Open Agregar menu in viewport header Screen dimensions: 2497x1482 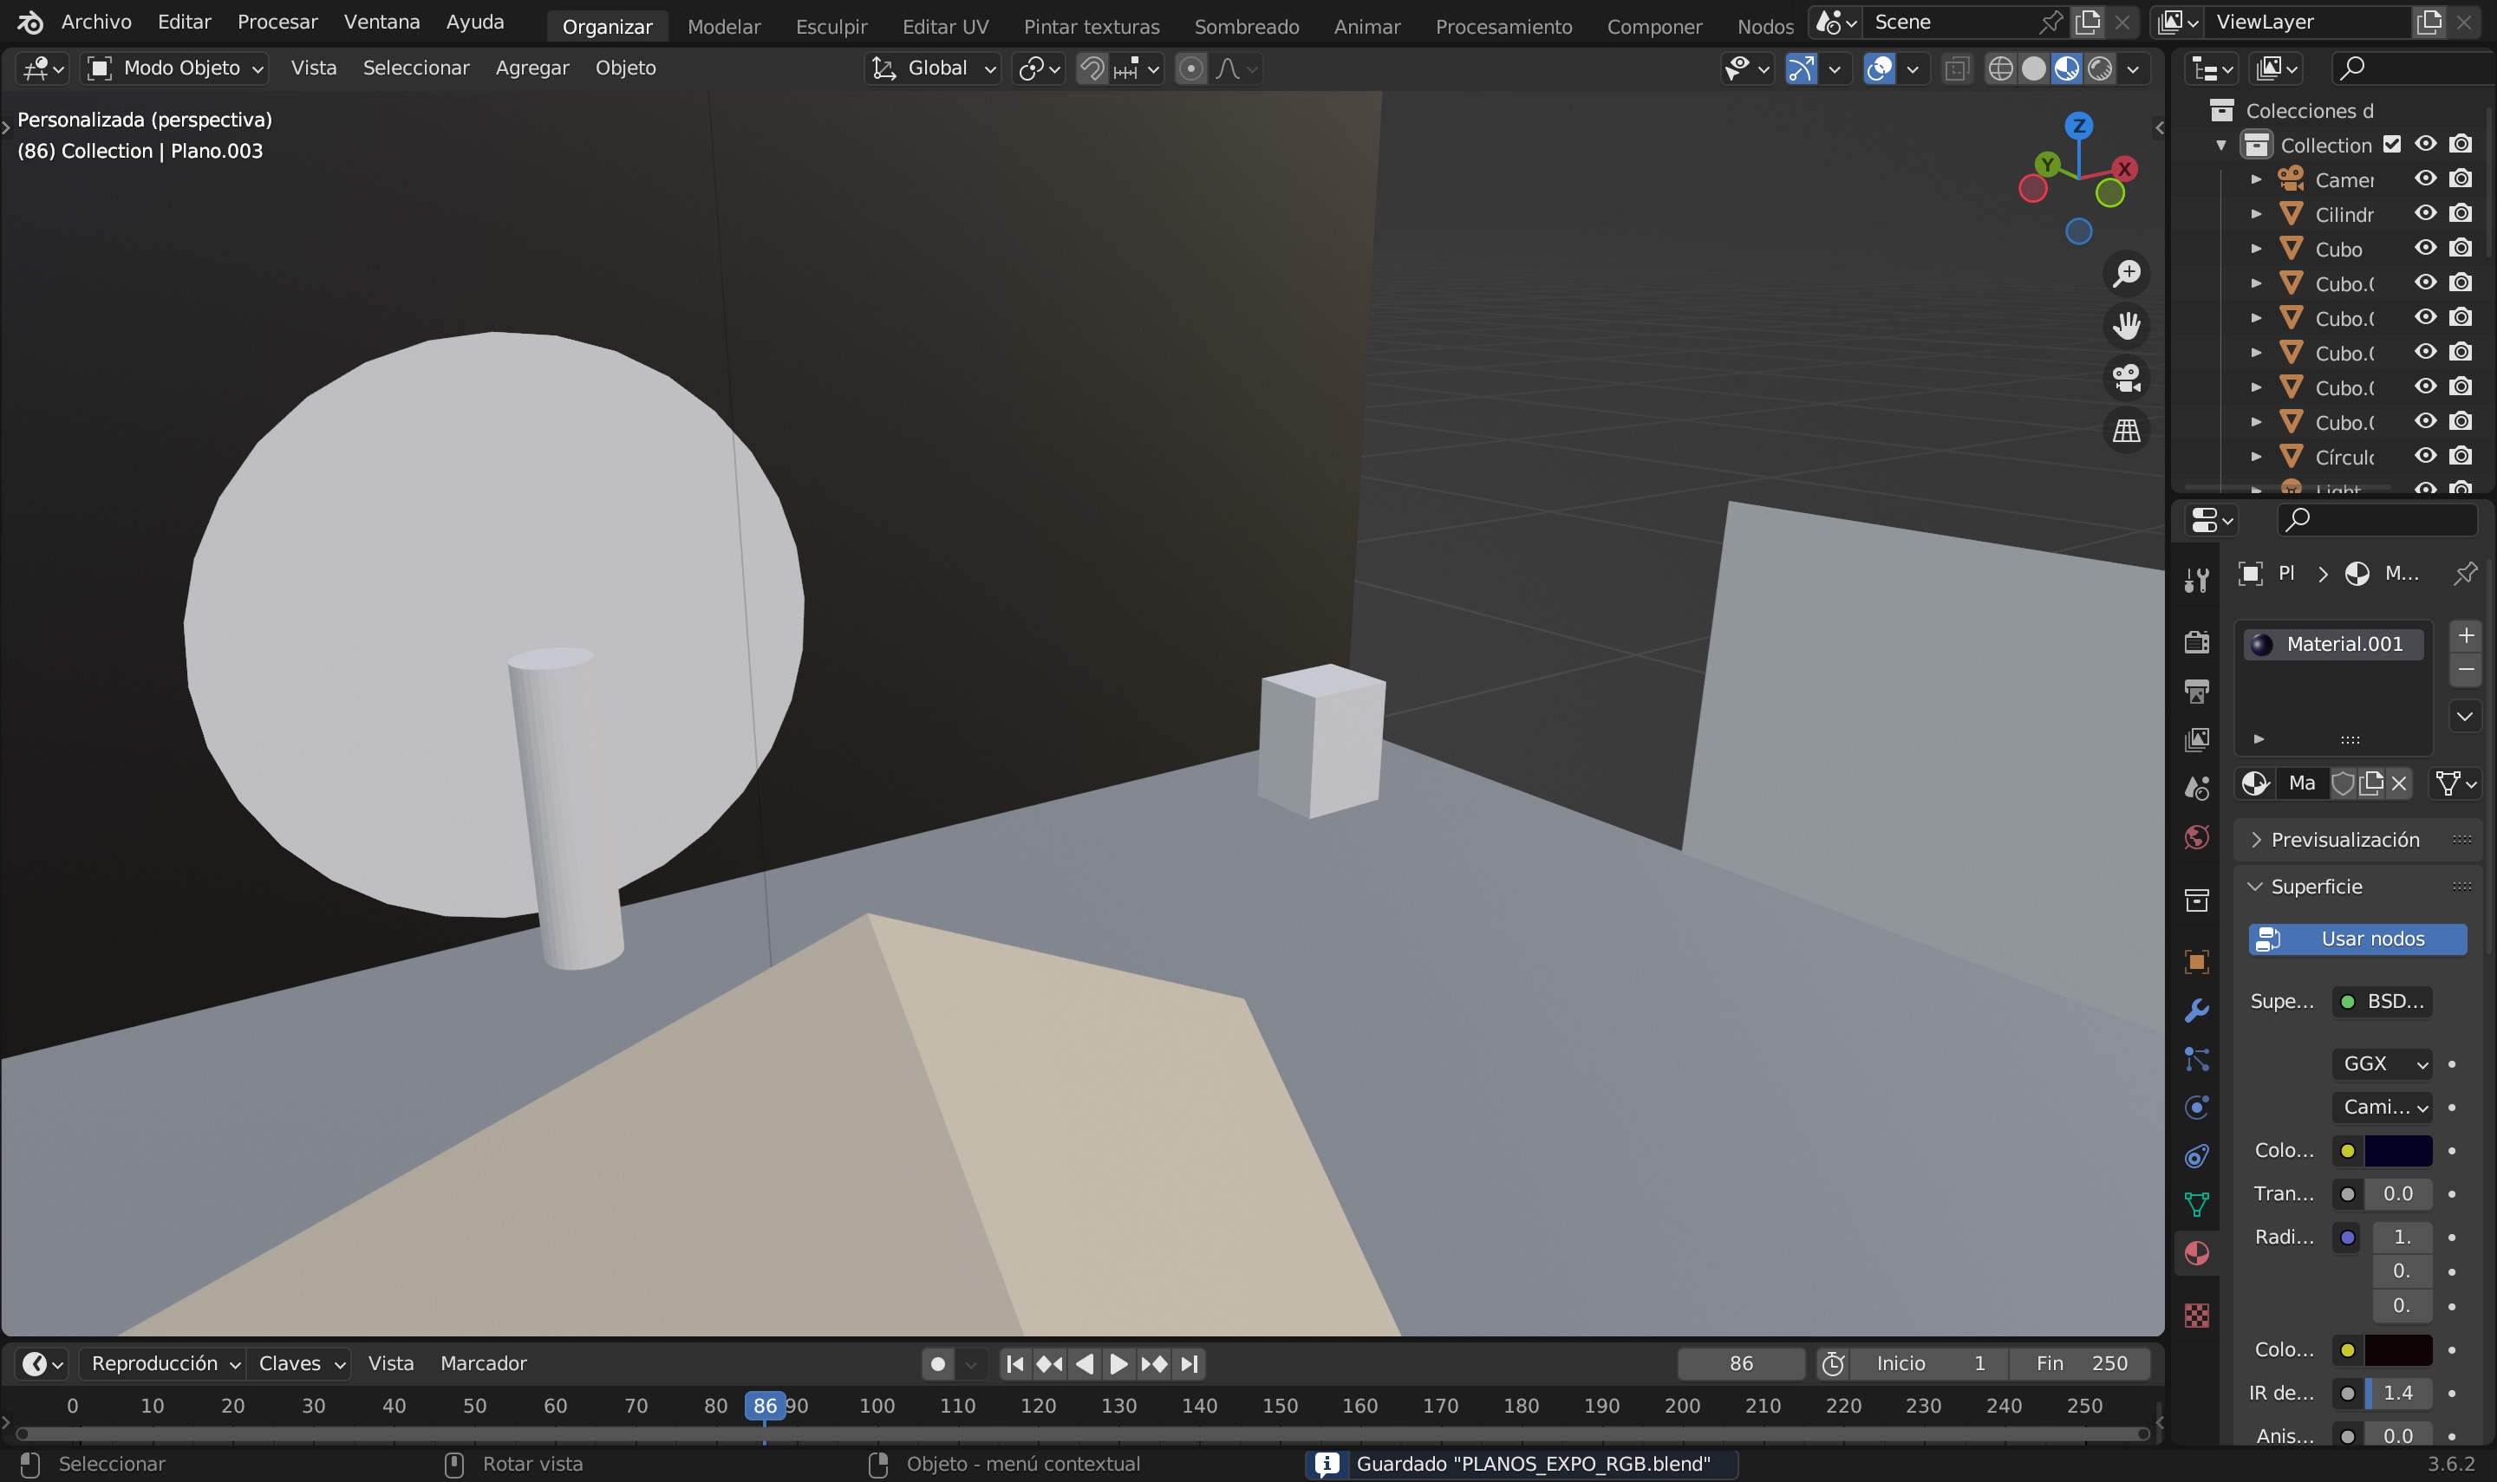tap(531, 68)
